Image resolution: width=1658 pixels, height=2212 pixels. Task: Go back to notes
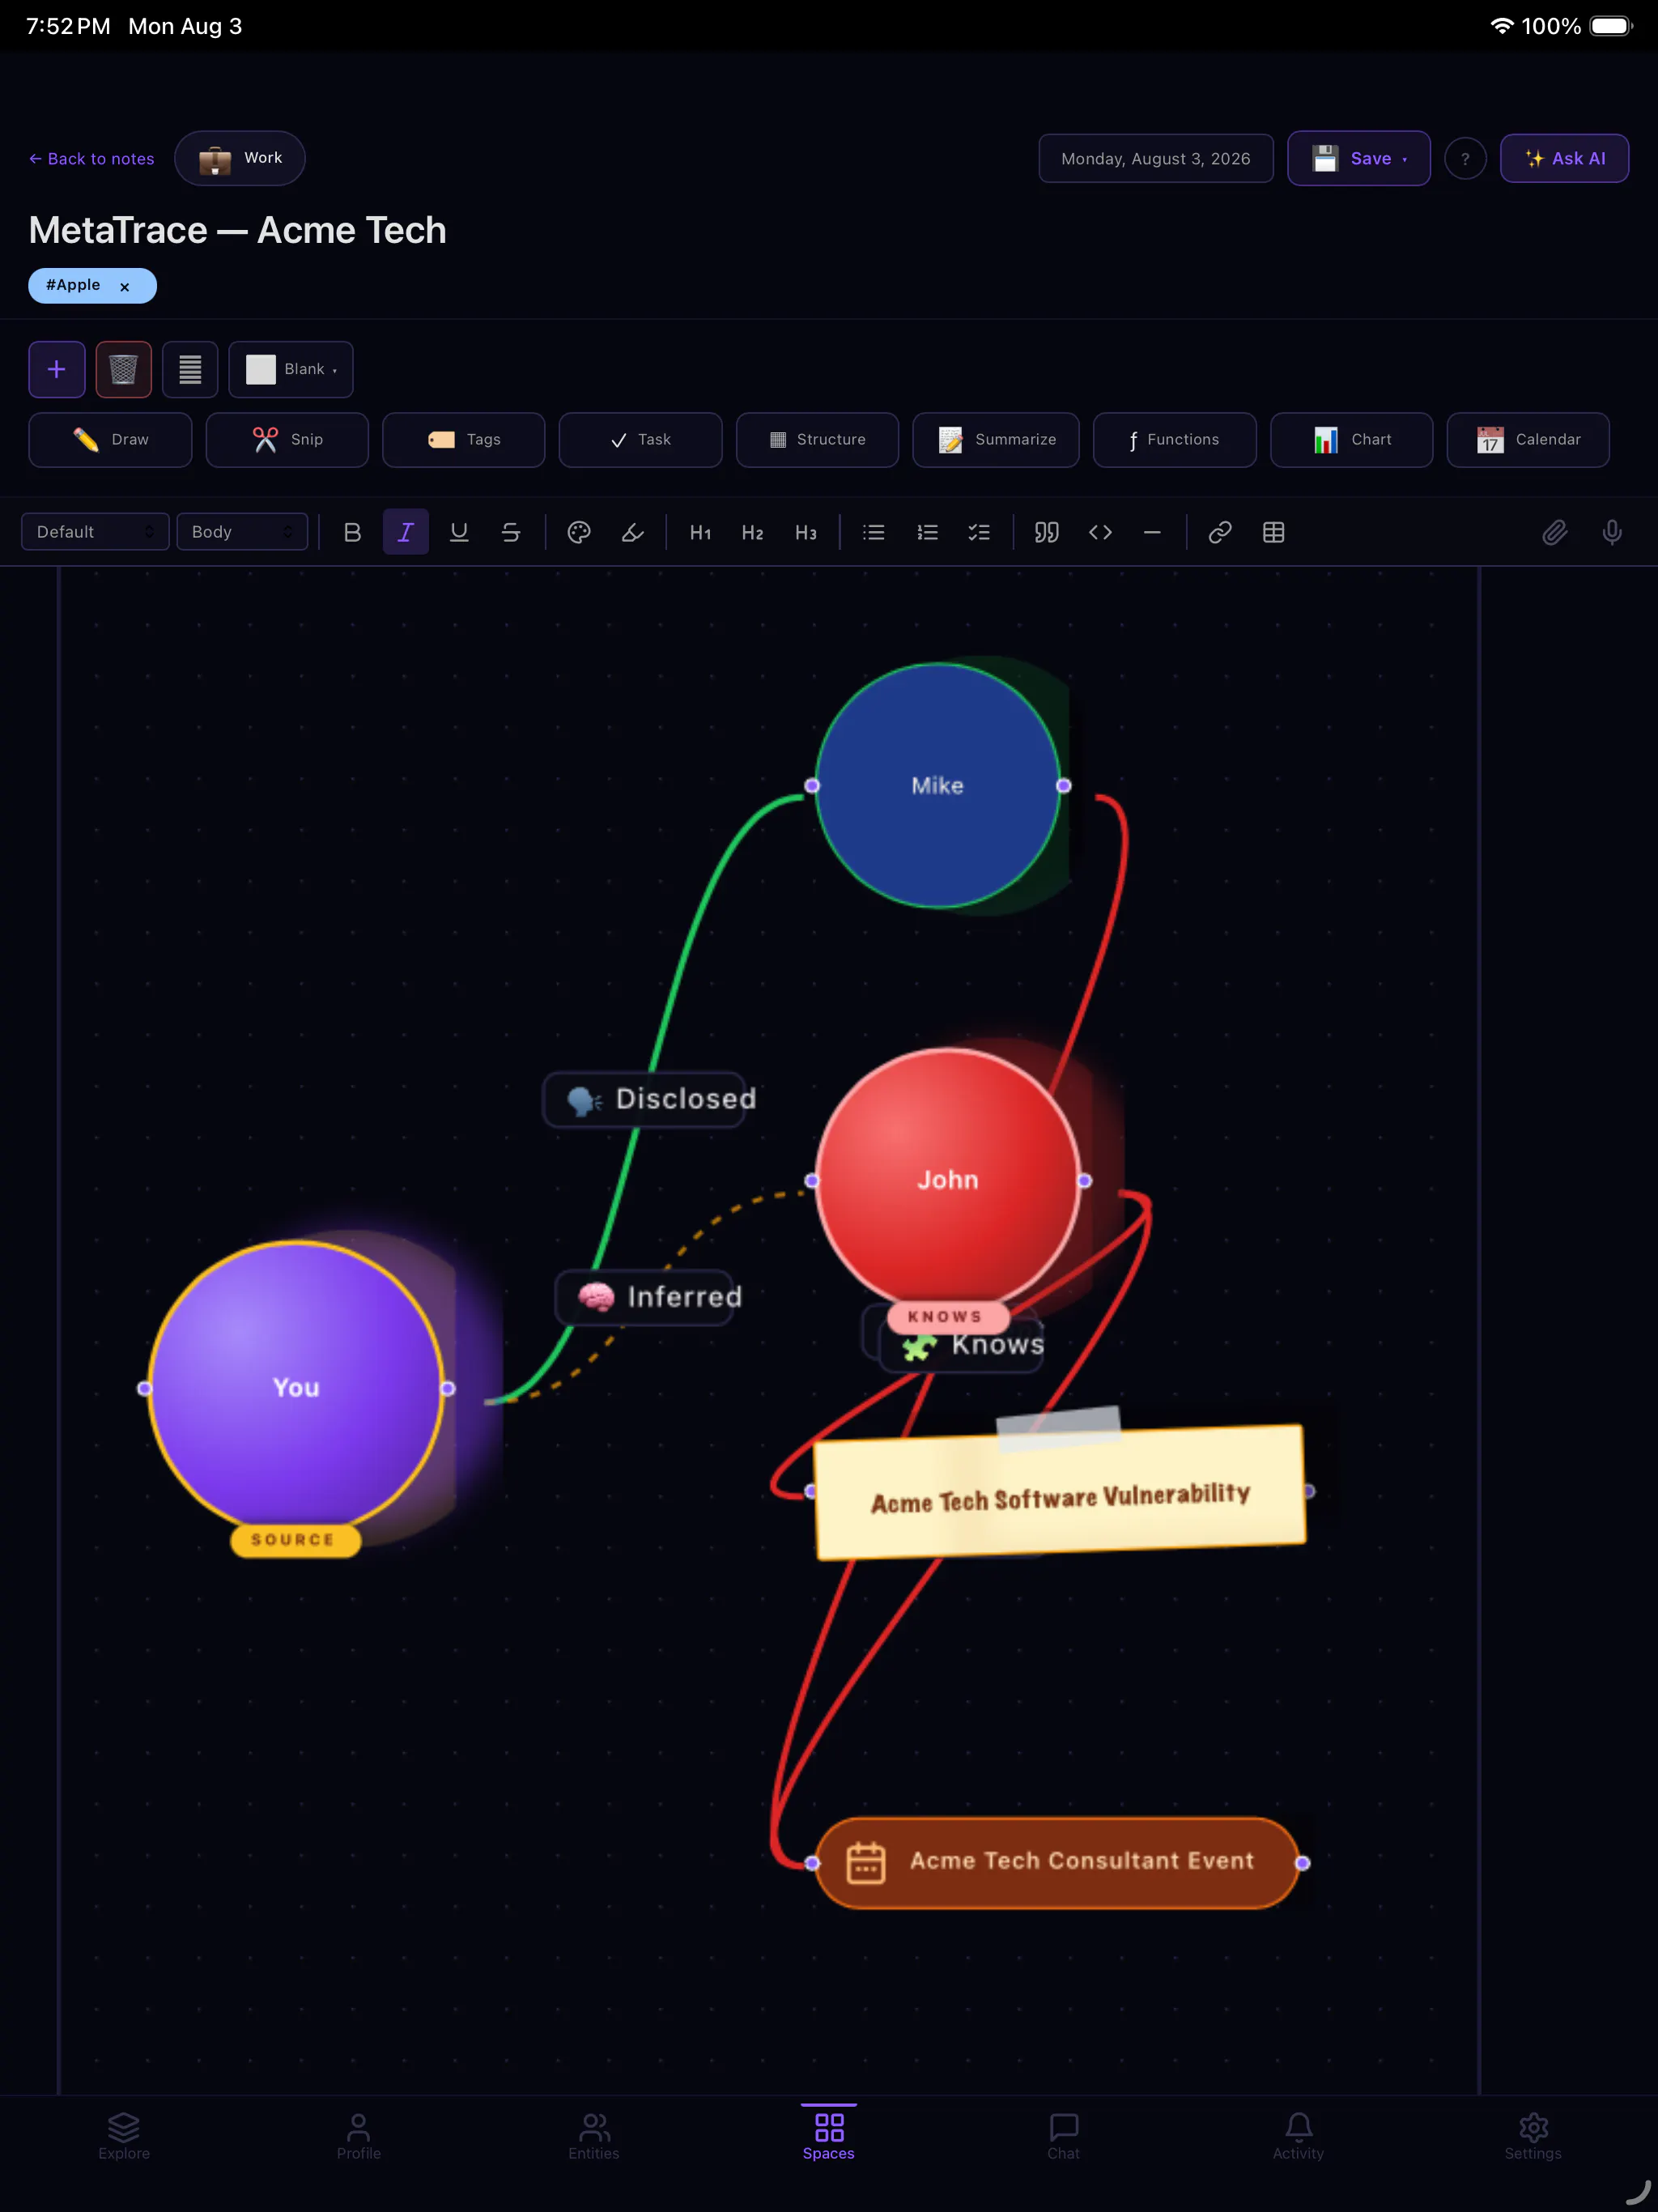[x=91, y=159]
